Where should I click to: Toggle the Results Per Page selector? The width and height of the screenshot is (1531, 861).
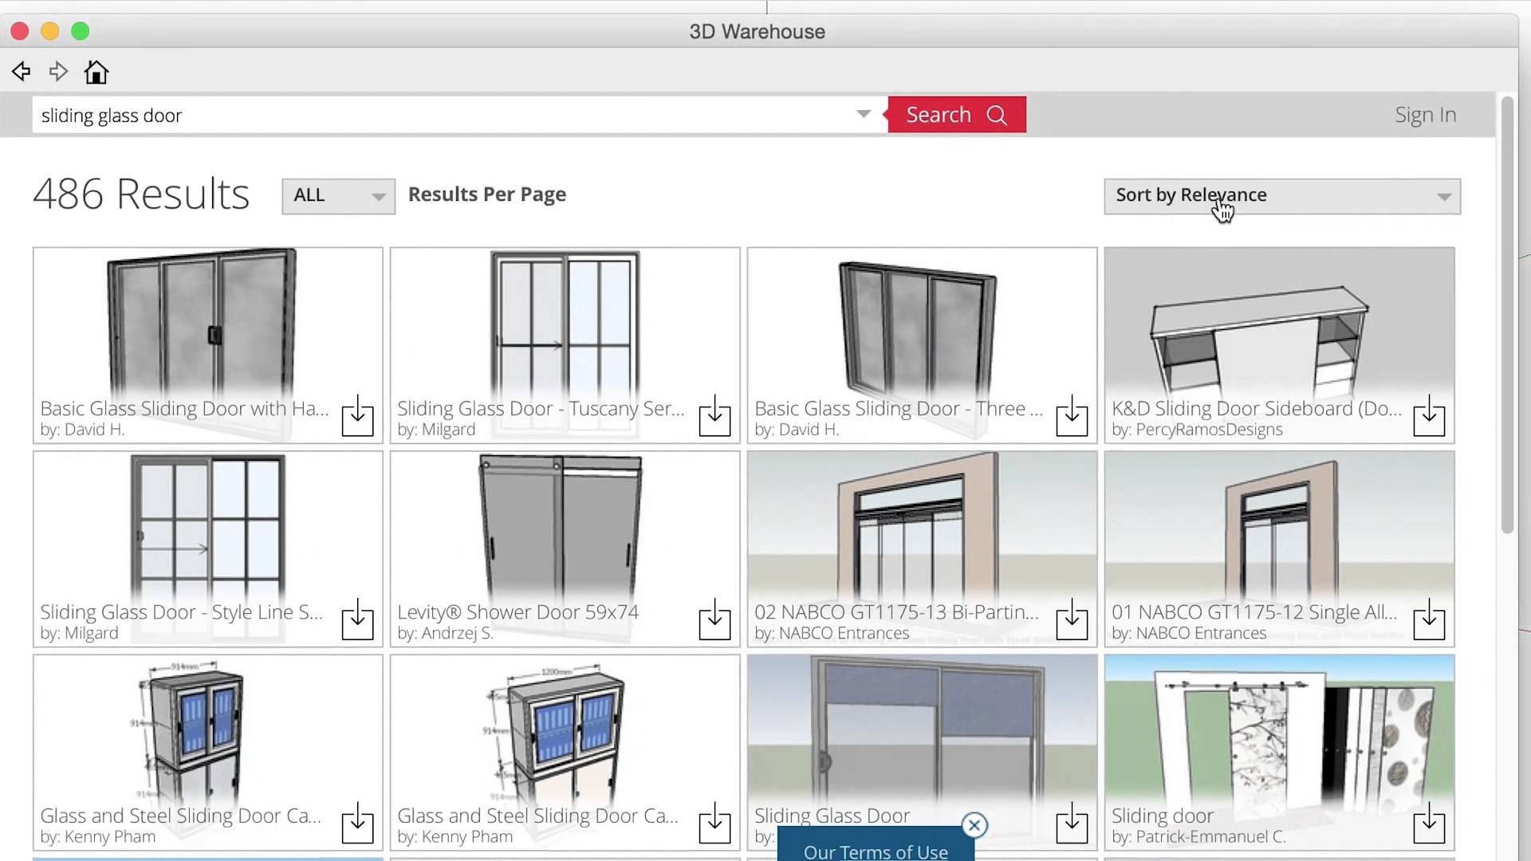(x=336, y=195)
